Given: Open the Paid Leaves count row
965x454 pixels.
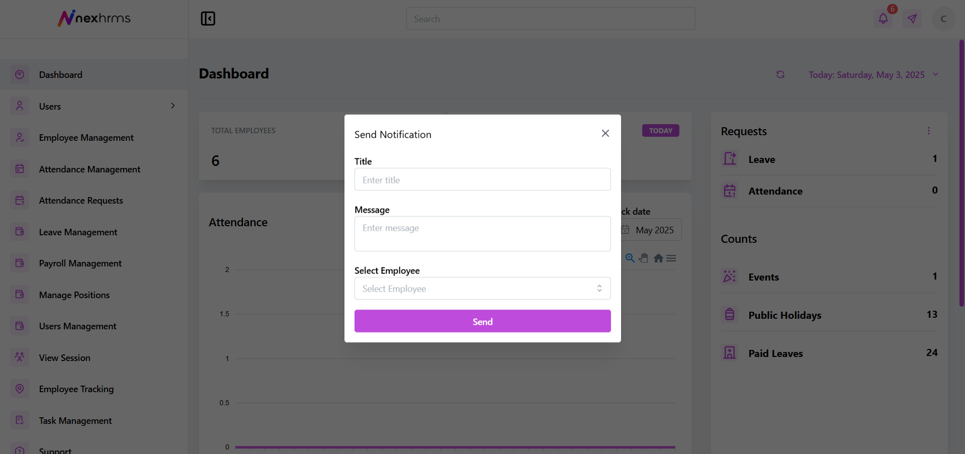Looking at the screenshot, I should (x=829, y=353).
